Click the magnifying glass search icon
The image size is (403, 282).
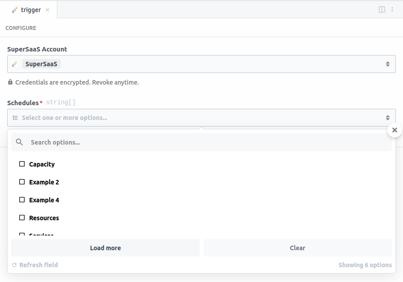point(19,142)
